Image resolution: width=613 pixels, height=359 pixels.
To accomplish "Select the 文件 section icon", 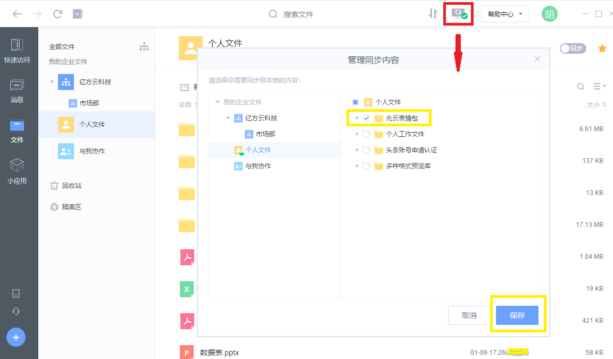I will tap(18, 126).
